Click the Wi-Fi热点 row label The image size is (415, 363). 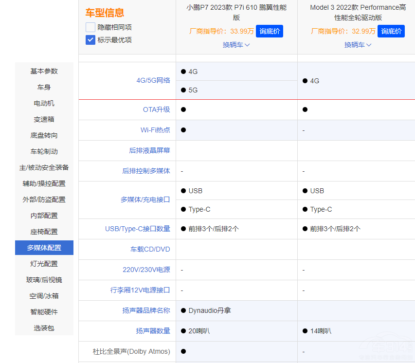coord(155,130)
